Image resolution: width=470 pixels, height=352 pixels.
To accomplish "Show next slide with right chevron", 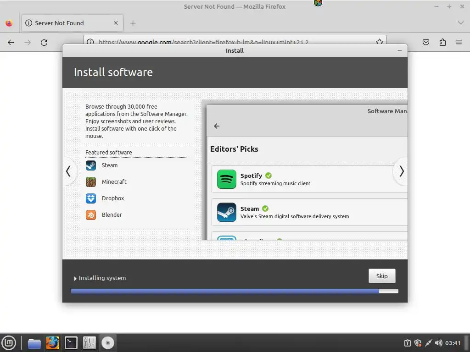I will tap(402, 171).
